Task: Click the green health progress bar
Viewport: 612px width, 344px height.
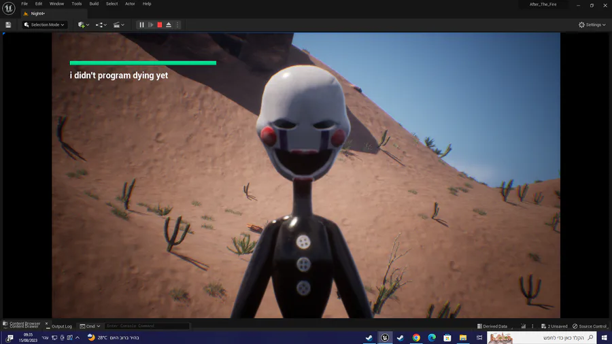Action: tap(143, 63)
